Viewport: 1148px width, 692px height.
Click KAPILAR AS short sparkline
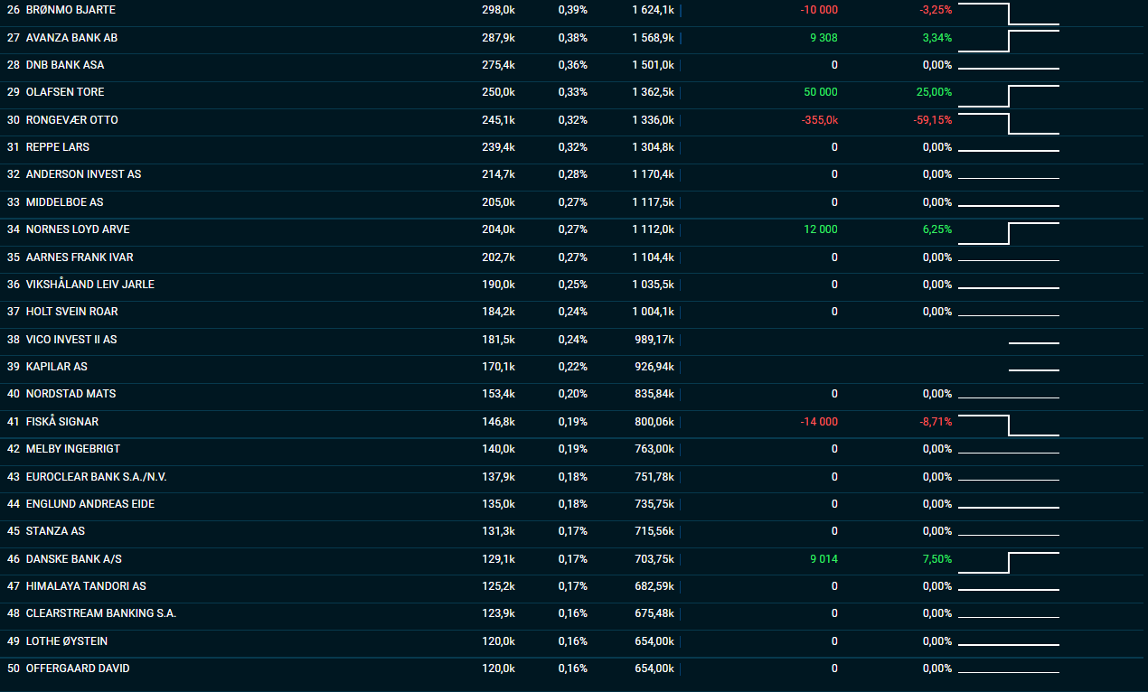(x=1034, y=370)
